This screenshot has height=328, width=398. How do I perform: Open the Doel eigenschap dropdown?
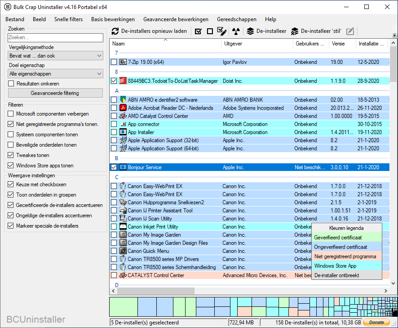tap(55, 74)
